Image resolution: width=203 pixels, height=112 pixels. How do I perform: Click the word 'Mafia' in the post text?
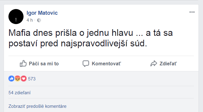(19, 33)
